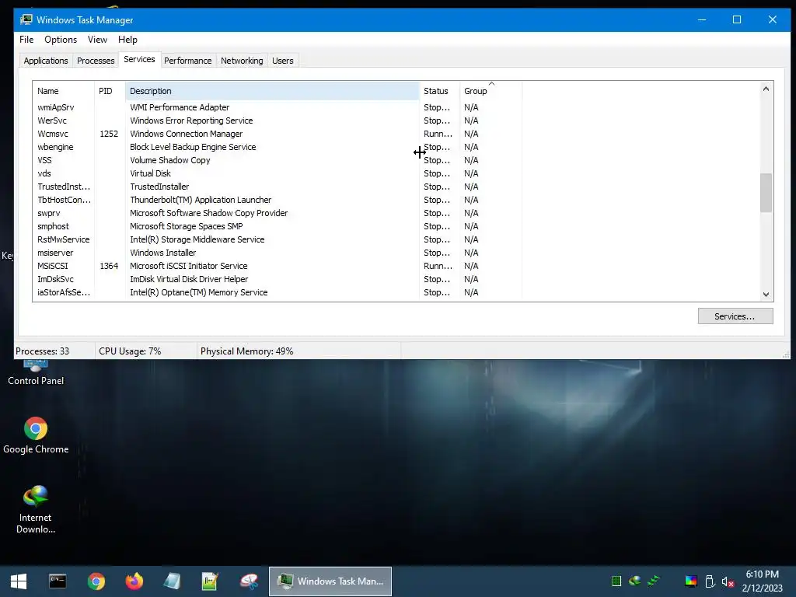The height and width of the screenshot is (597, 796).
Task: Select the ImDskSvc service row
Action: (x=278, y=279)
